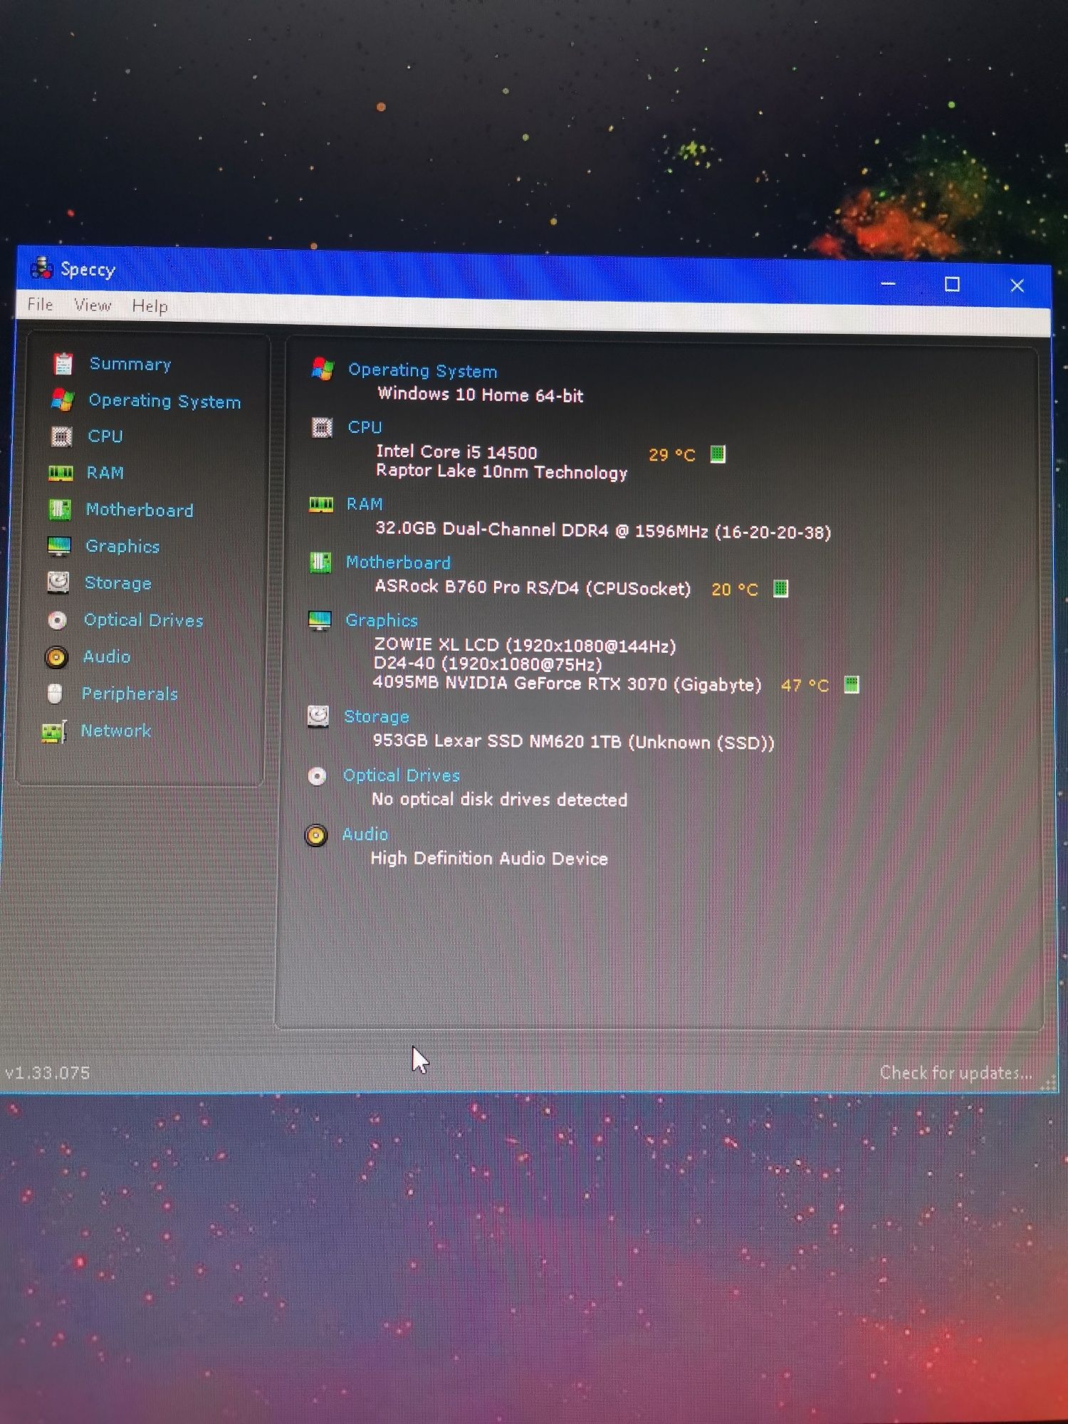Click the Optical Drives disc icon in summary panel
The image size is (1068, 1424).
317,776
